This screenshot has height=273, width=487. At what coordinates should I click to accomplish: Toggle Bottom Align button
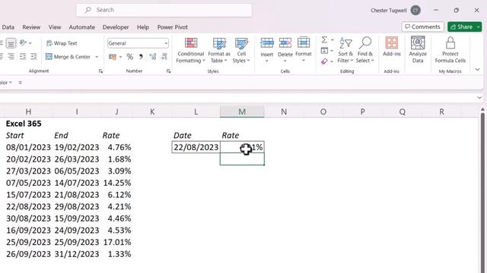[x=11, y=43]
